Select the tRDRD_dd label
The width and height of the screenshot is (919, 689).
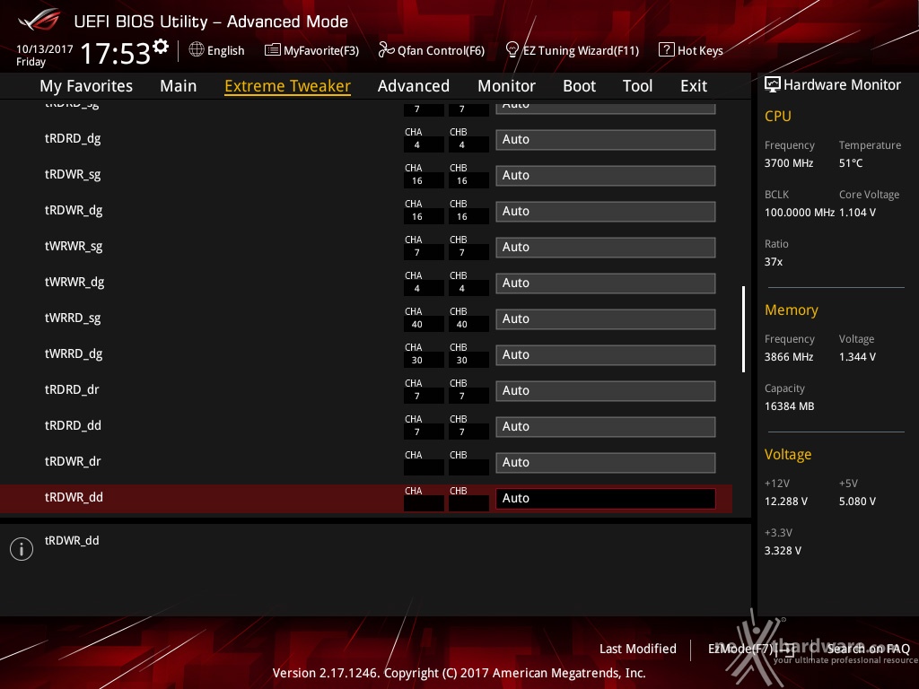click(x=74, y=425)
